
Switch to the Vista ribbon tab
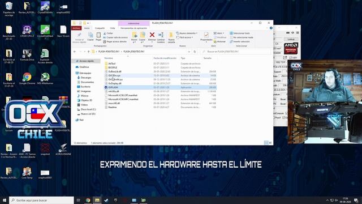(x=113, y=28)
